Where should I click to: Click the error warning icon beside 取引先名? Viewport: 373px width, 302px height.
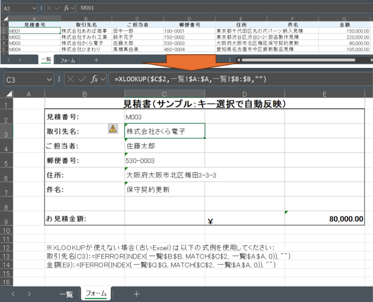pyautogui.click(x=113, y=128)
